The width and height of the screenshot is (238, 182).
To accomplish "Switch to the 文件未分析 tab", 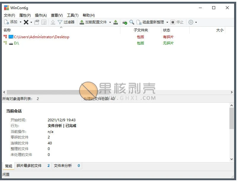I will coord(67,166).
